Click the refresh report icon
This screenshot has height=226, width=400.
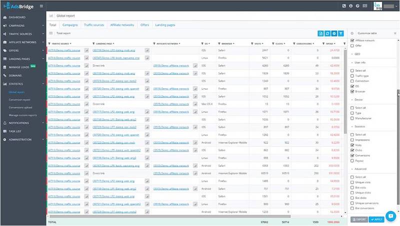[327, 33]
